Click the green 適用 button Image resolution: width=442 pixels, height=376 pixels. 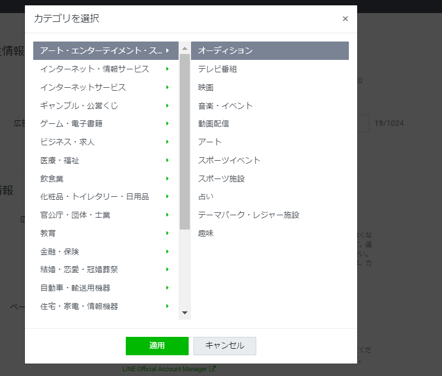(157, 346)
